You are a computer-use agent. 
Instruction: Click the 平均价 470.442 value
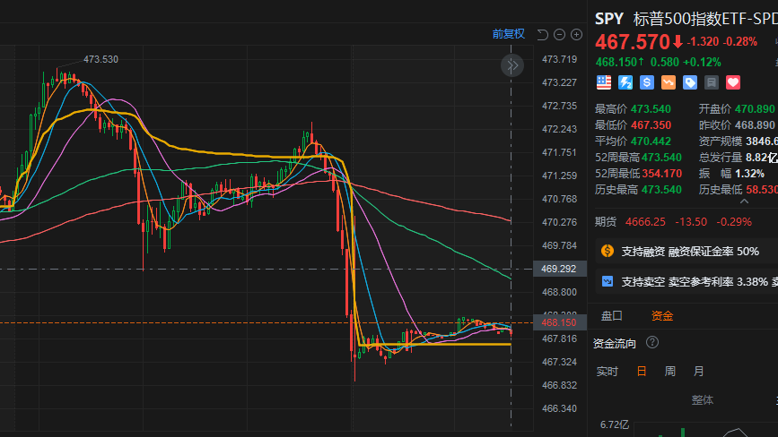coord(651,141)
